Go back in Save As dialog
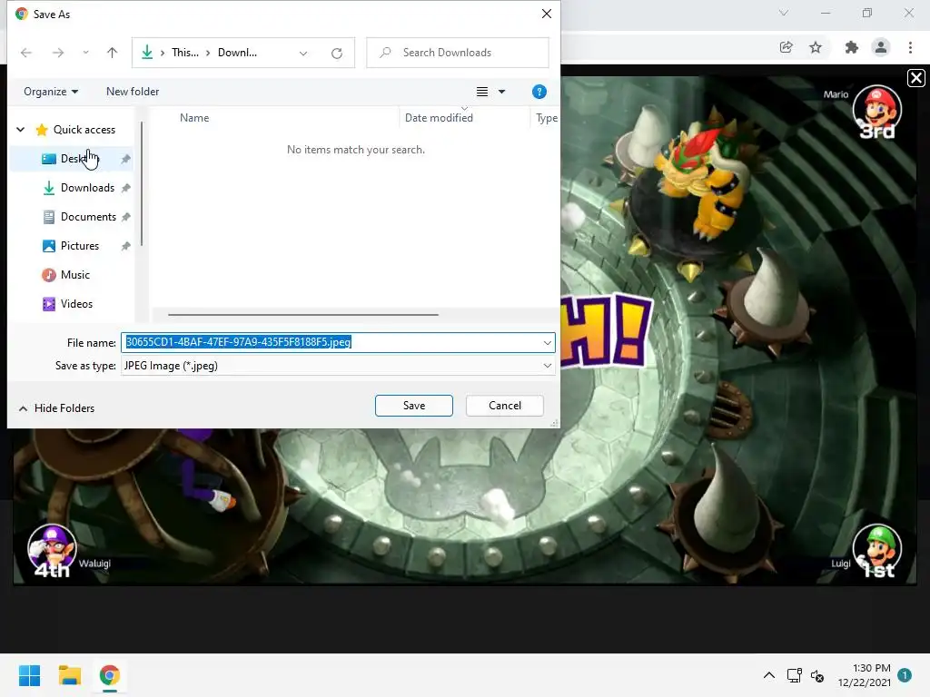 click(x=26, y=53)
